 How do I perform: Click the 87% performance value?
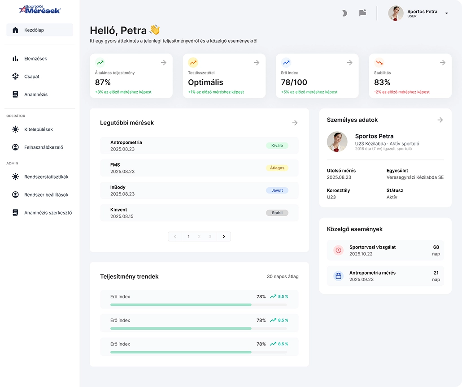(103, 82)
